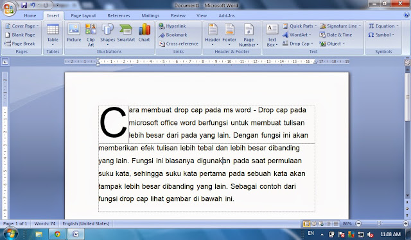
Task: Click the 86% zoom level
Action: point(347,224)
